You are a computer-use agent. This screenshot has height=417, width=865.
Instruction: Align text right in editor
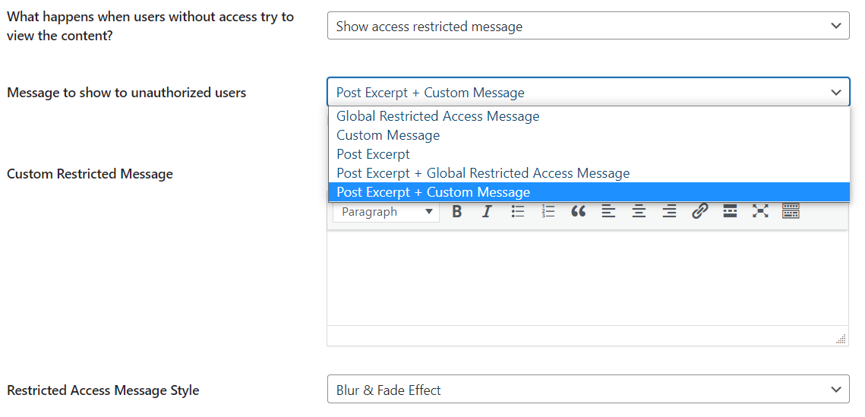pyautogui.click(x=669, y=211)
